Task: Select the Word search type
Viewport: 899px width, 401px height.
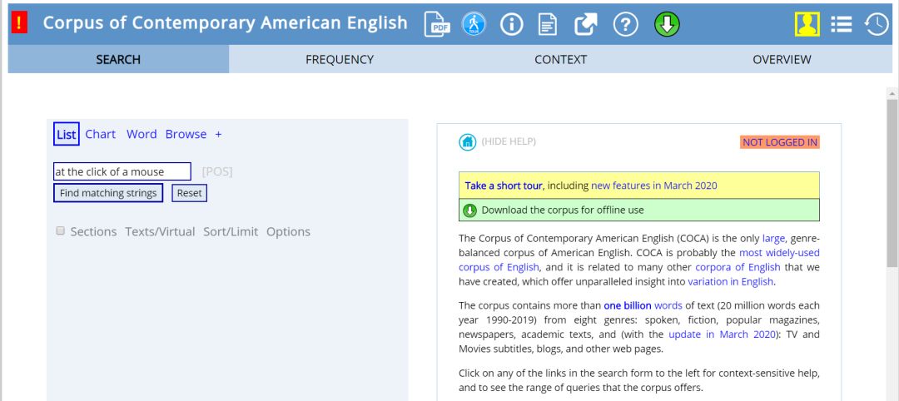Action: tap(141, 134)
